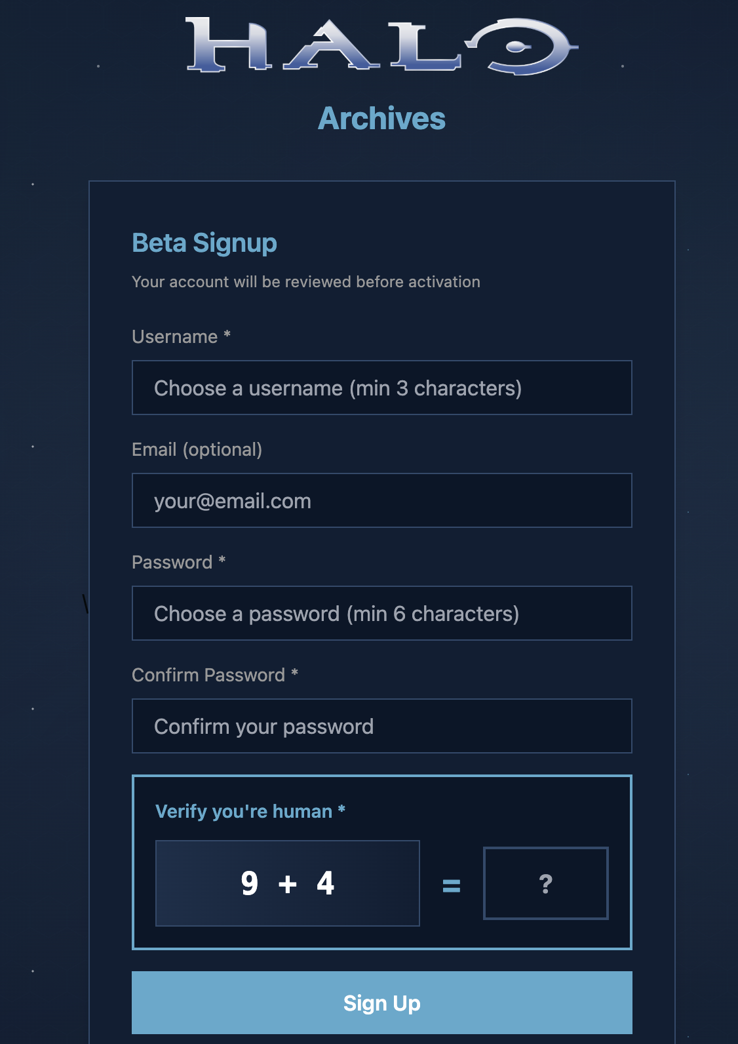The width and height of the screenshot is (738, 1044).
Task: Click the Confirm Password input field
Action: point(382,726)
